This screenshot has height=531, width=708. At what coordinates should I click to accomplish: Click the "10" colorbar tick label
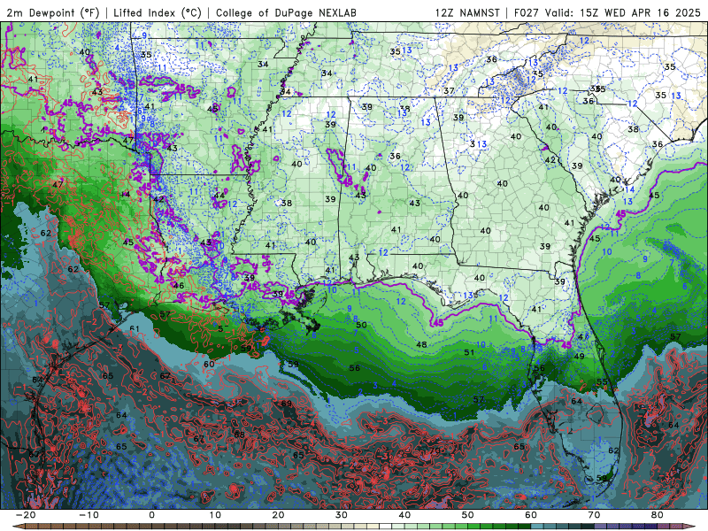[x=215, y=515]
